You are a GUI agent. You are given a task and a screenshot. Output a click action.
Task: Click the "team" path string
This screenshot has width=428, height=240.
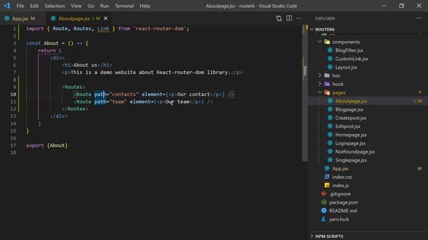[118, 101]
